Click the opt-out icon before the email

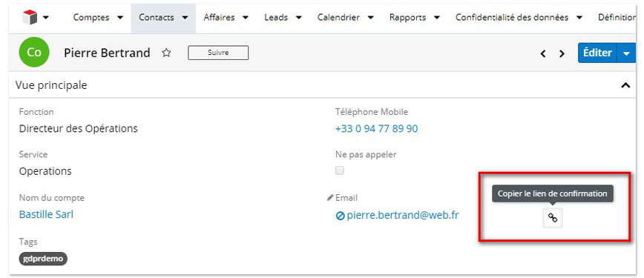[x=340, y=216]
